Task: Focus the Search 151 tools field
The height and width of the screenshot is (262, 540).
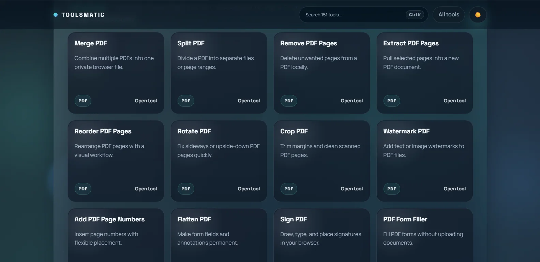Action: [x=363, y=15]
